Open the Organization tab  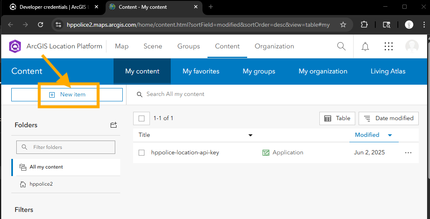click(x=274, y=46)
